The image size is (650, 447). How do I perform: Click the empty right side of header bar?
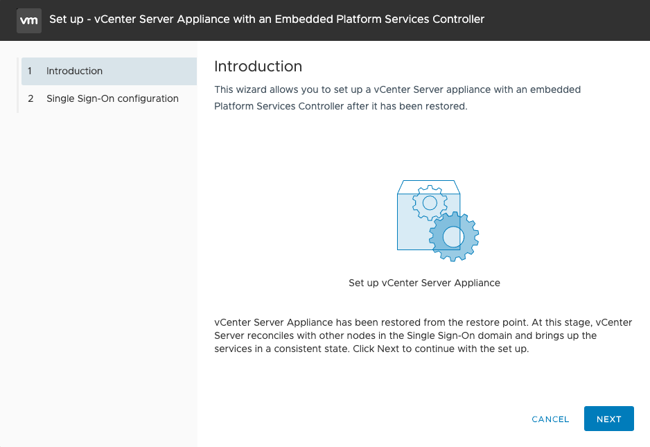point(575,19)
